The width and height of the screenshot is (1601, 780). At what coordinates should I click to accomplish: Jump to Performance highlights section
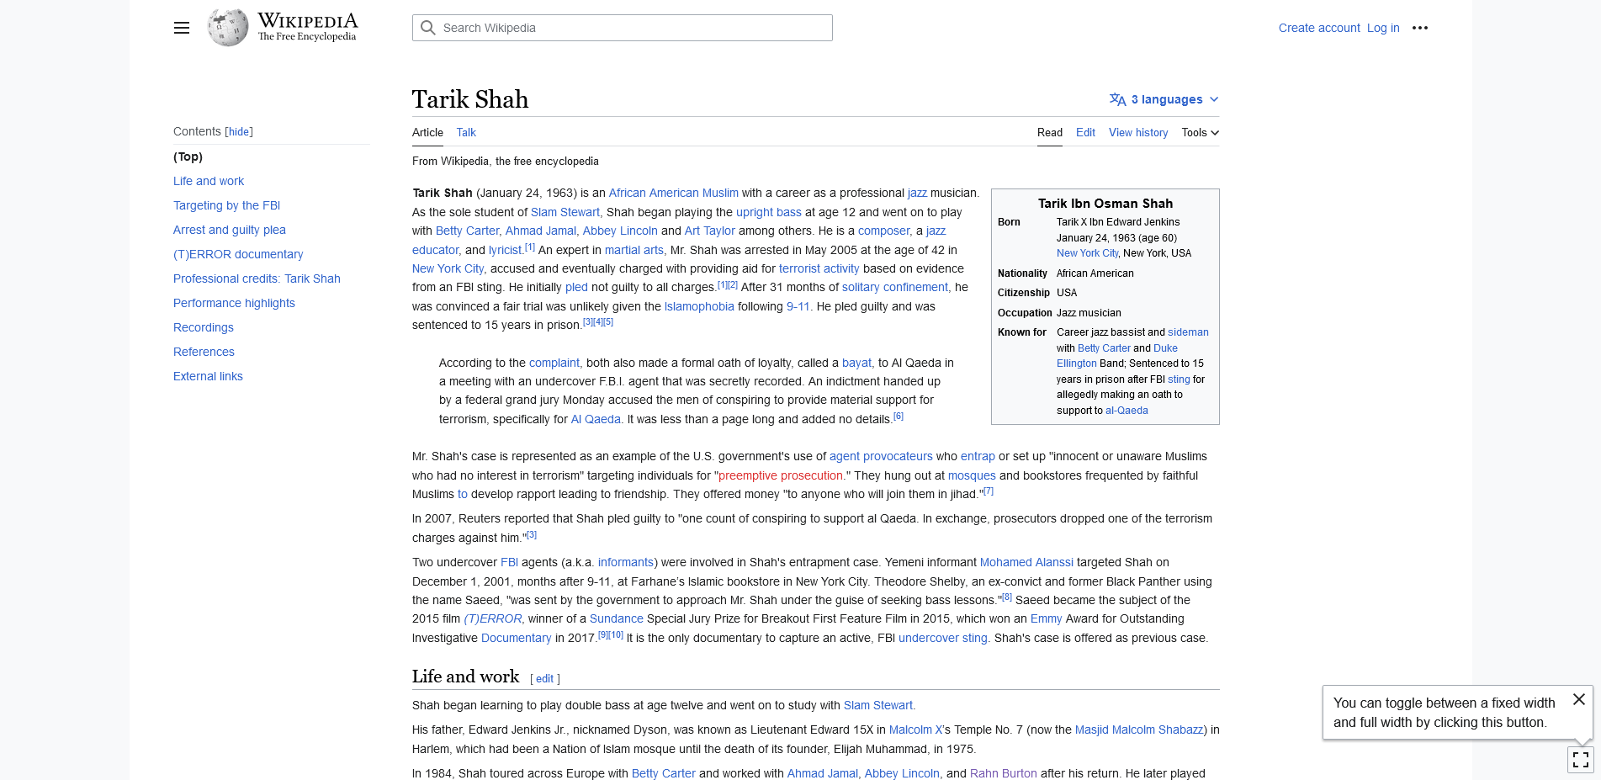(x=234, y=303)
